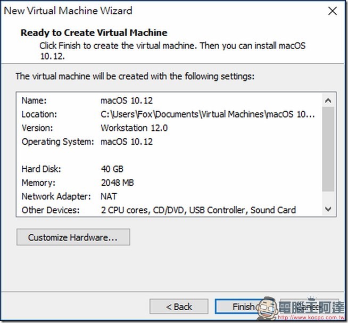Click the settings list scroll up arrow
Screen dimensions: 348x323
[x=328, y=101]
